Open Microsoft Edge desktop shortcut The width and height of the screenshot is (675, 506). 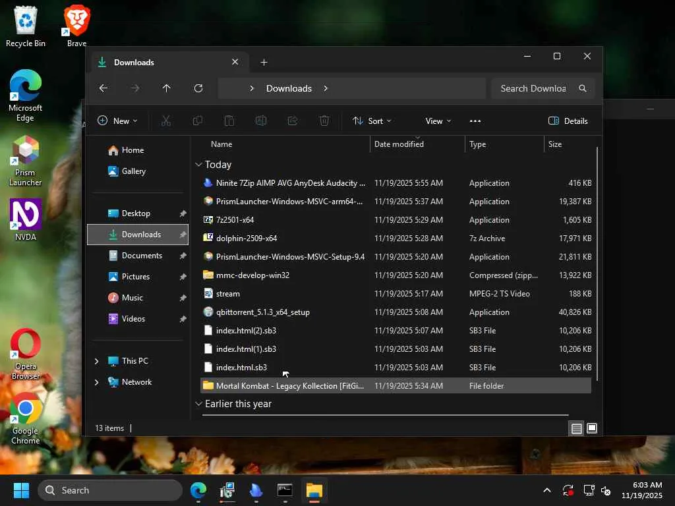pyautogui.click(x=26, y=96)
